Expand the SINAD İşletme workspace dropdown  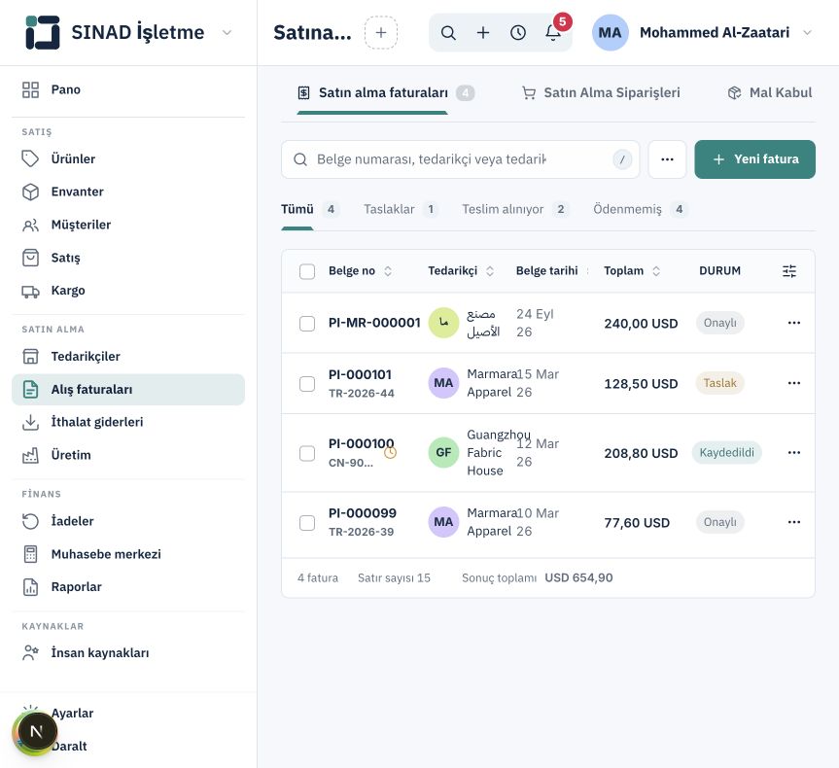click(227, 33)
